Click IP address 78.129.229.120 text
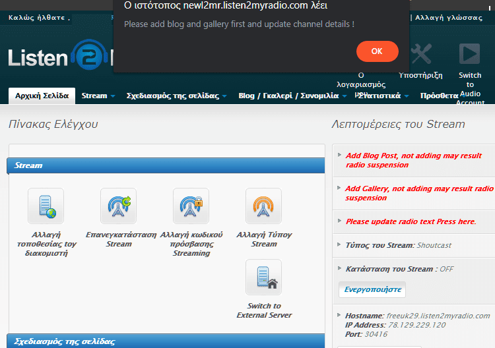 (x=416, y=325)
